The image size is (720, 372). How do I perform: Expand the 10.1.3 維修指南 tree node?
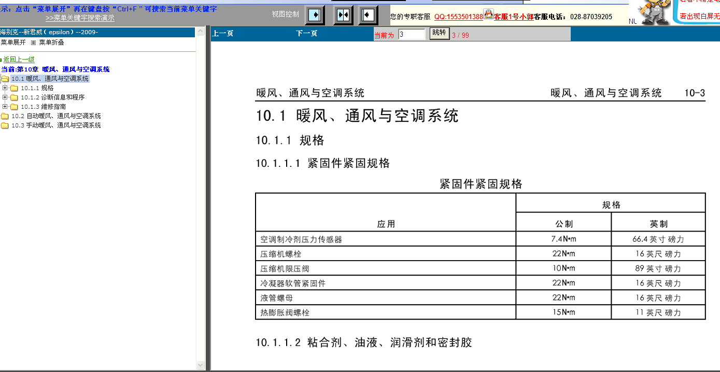[5, 107]
